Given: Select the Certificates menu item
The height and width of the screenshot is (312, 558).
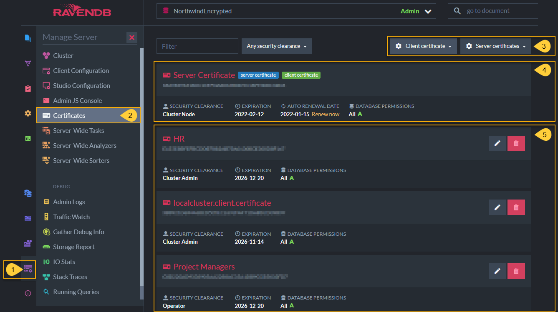Looking at the screenshot, I should click(88, 115).
